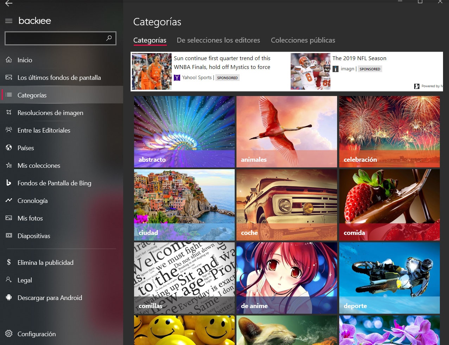
Task: Open Países section
Action: coord(62,148)
